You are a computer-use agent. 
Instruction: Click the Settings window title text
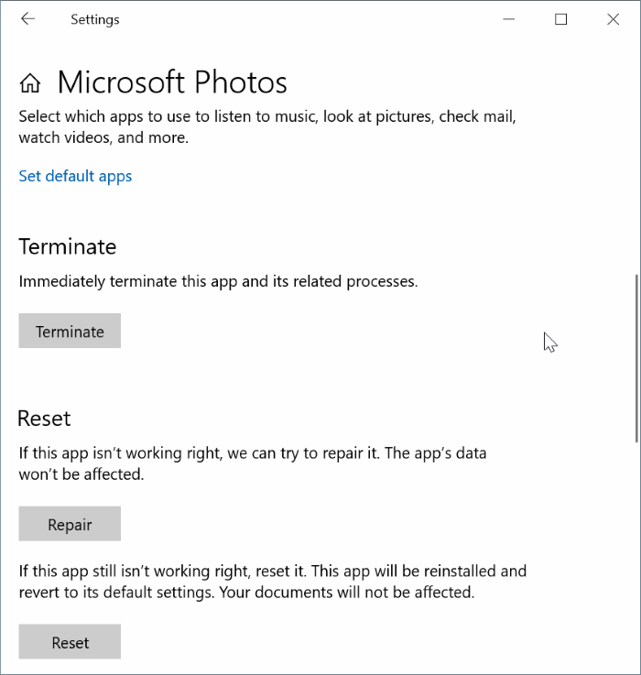tap(95, 19)
